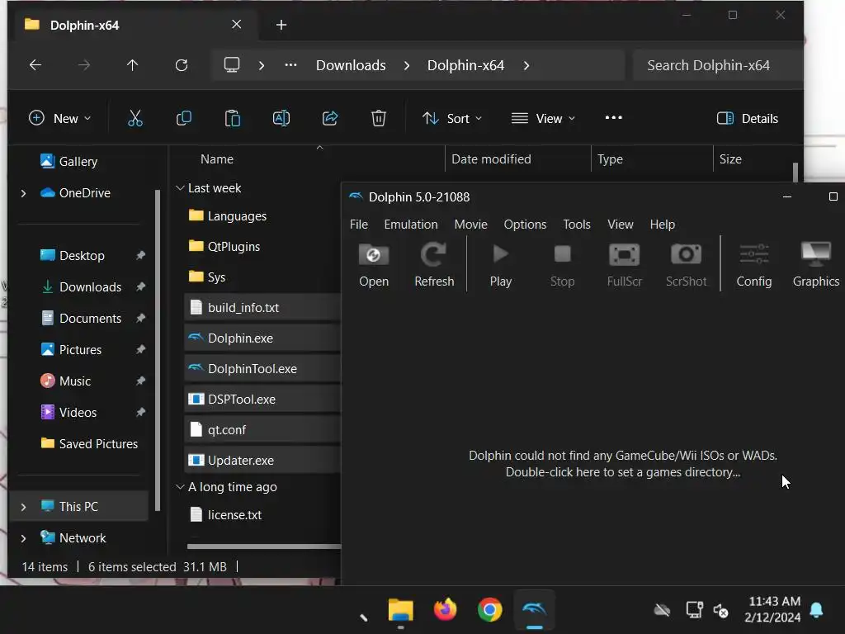Click the Delete trash icon in File Explorer
Screen dimensions: 845x634
pyautogui.click(x=378, y=118)
